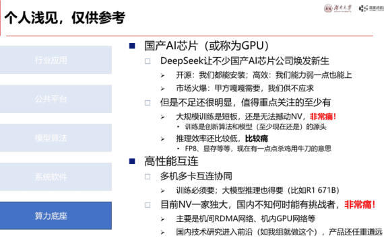
Task: Click the line 目前NV一家独大
Action: (x=267, y=204)
